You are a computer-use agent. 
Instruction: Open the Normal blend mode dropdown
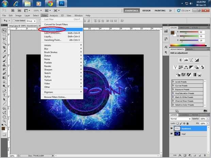coord(180,119)
